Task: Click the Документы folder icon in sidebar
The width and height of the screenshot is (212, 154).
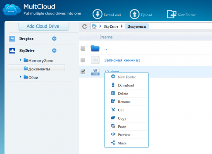Action: click(26, 68)
